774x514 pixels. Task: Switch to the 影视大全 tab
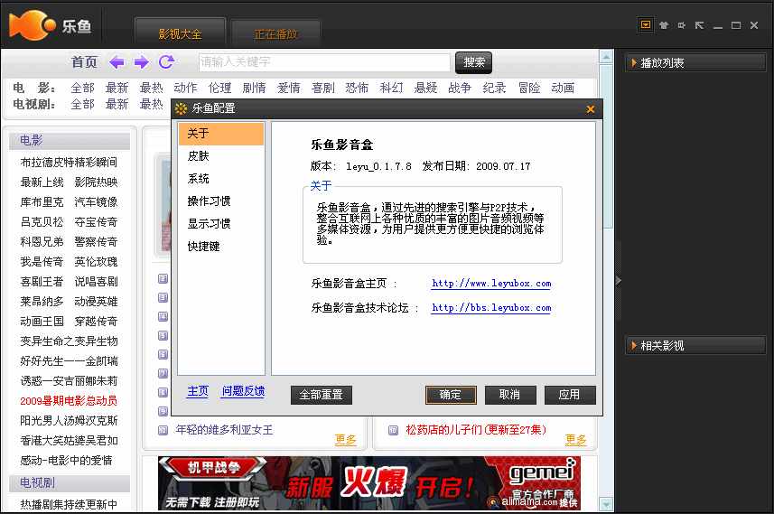(x=180, y=33)
